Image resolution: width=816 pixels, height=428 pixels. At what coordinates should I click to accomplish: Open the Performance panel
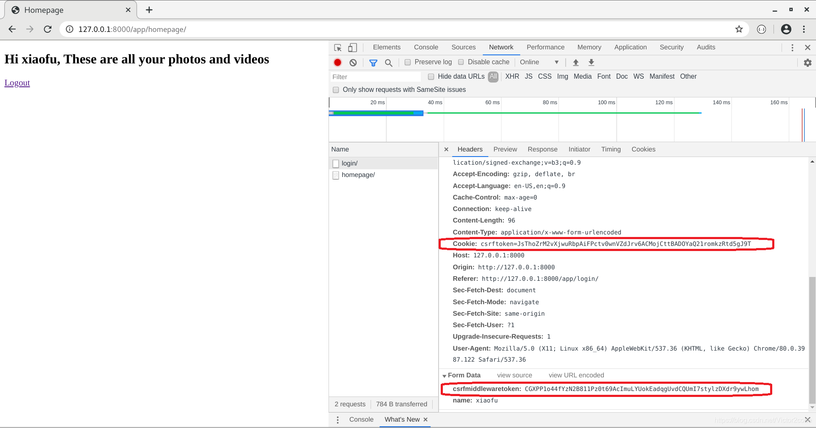click(x=545, y=47)
